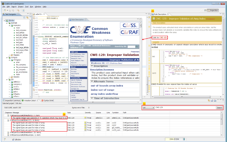The image size is (227, 142).
Task: Maximize the Test Navigator panel
Action: pos(30,14)
